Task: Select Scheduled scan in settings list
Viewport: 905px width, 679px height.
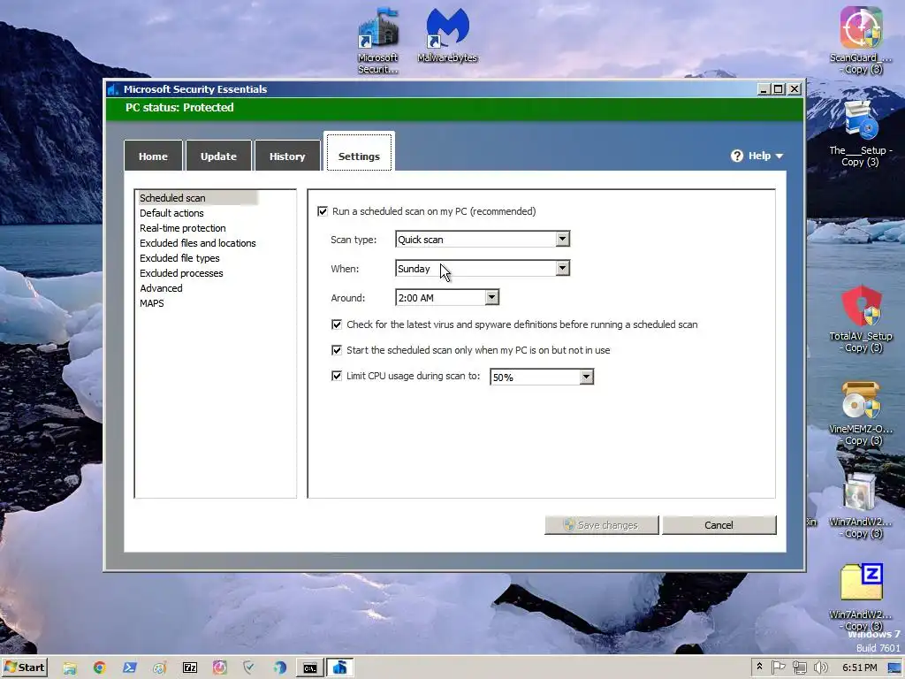Action: pos(197,198)
